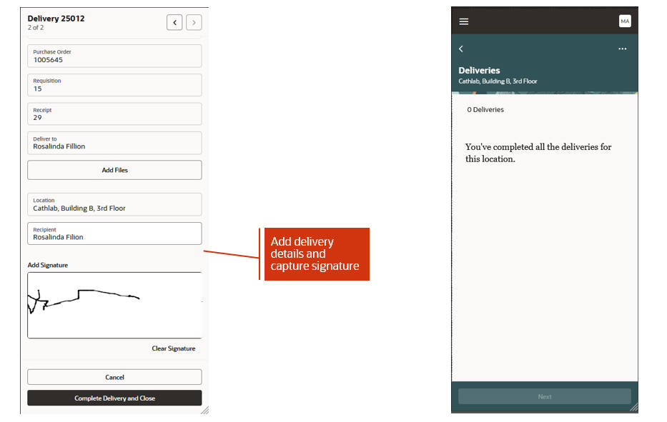This screenshot has width=667, height=422.
Task: Open the hamburger navigation menu
Action: coord(464,21)
